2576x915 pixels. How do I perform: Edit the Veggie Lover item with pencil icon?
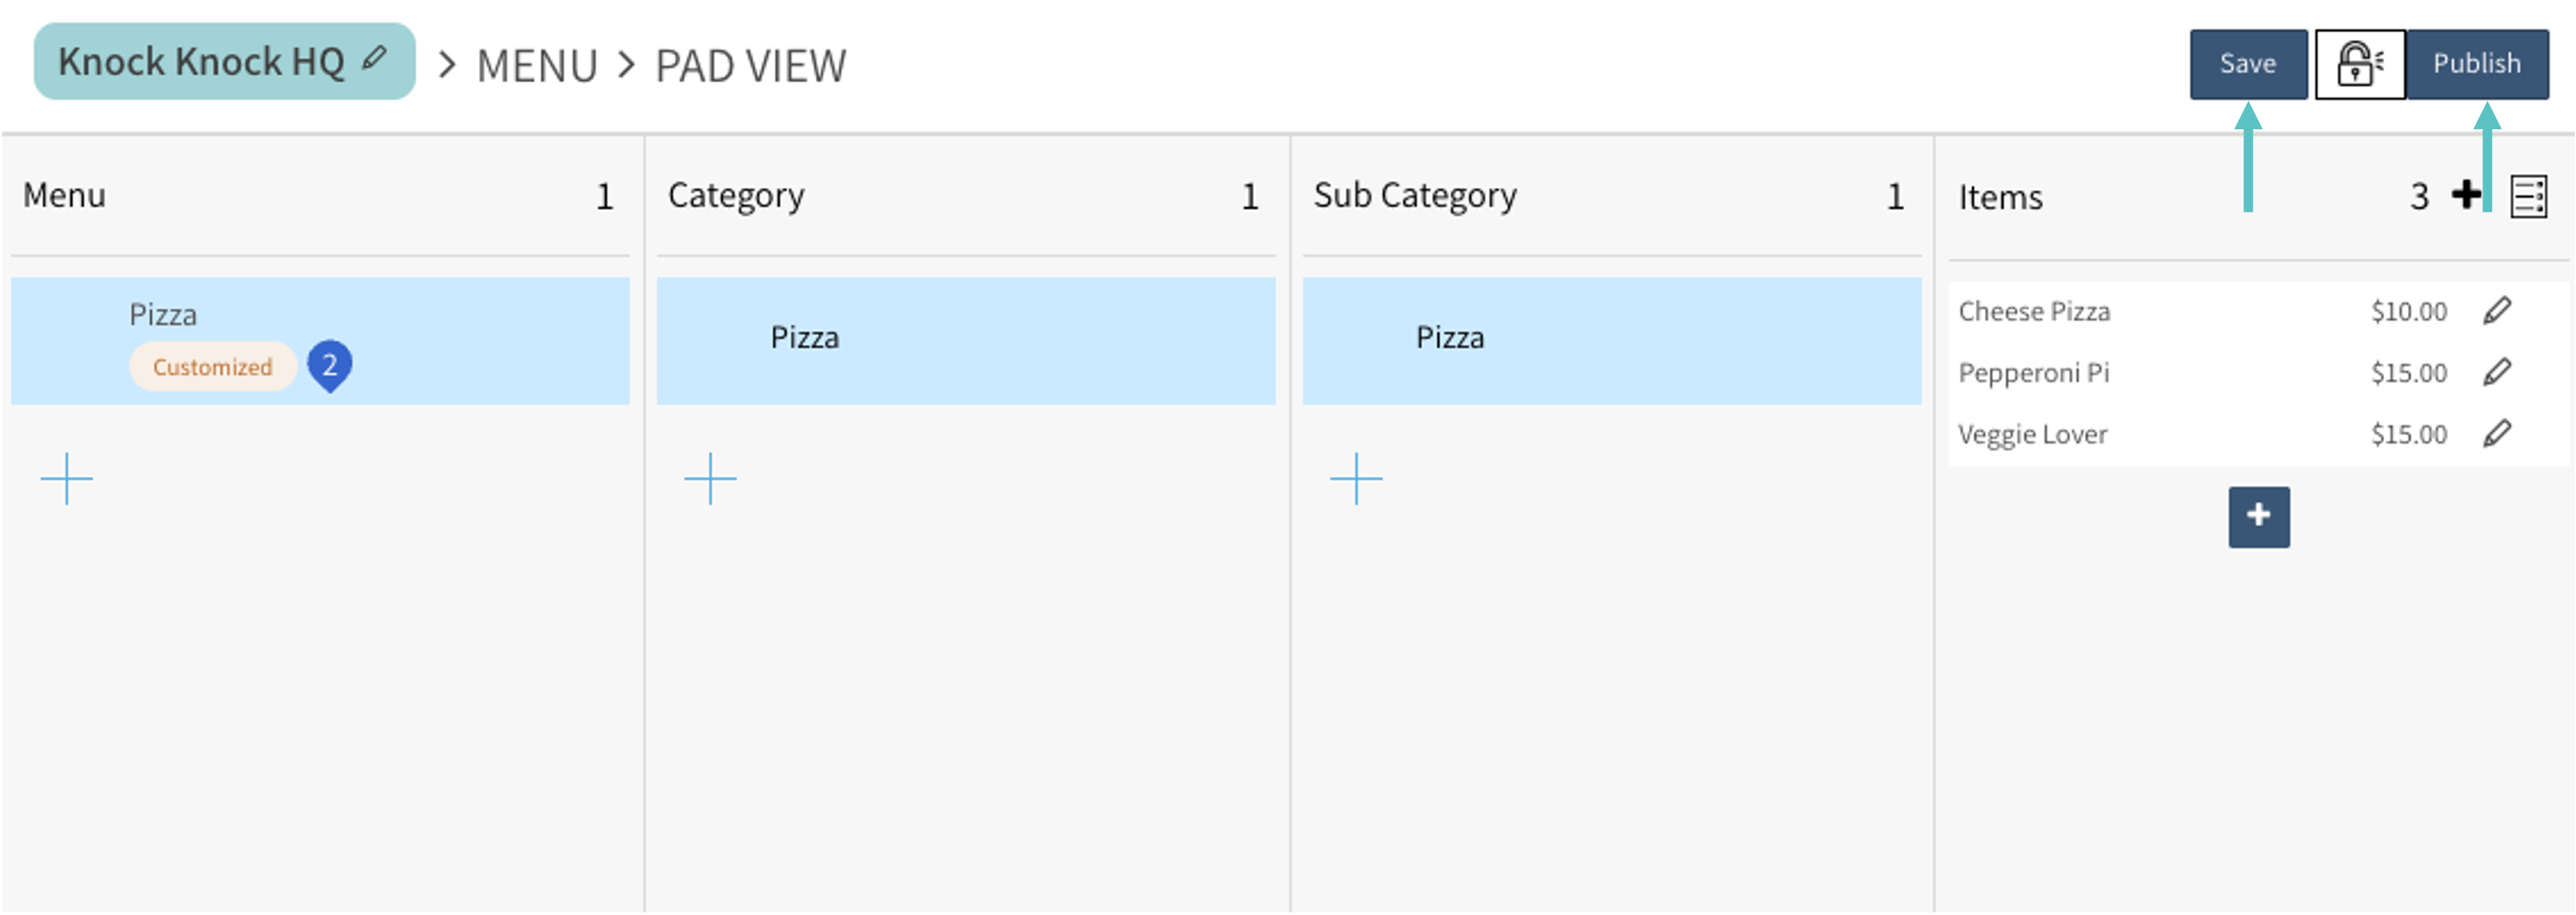(x=2497, y=434)
